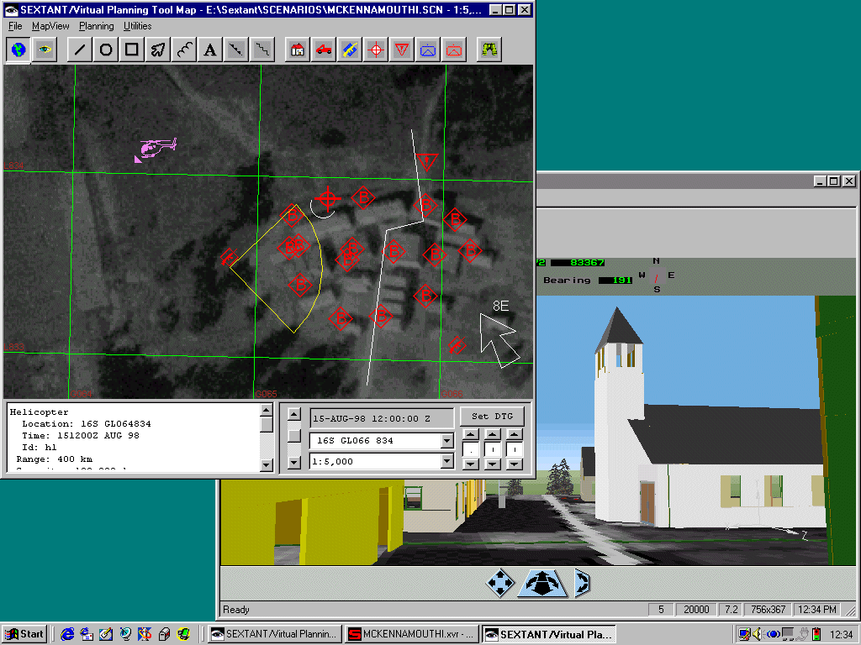Open the File menu
The width and height of the screenshot is (861, 645).
(x=15, y=26)
